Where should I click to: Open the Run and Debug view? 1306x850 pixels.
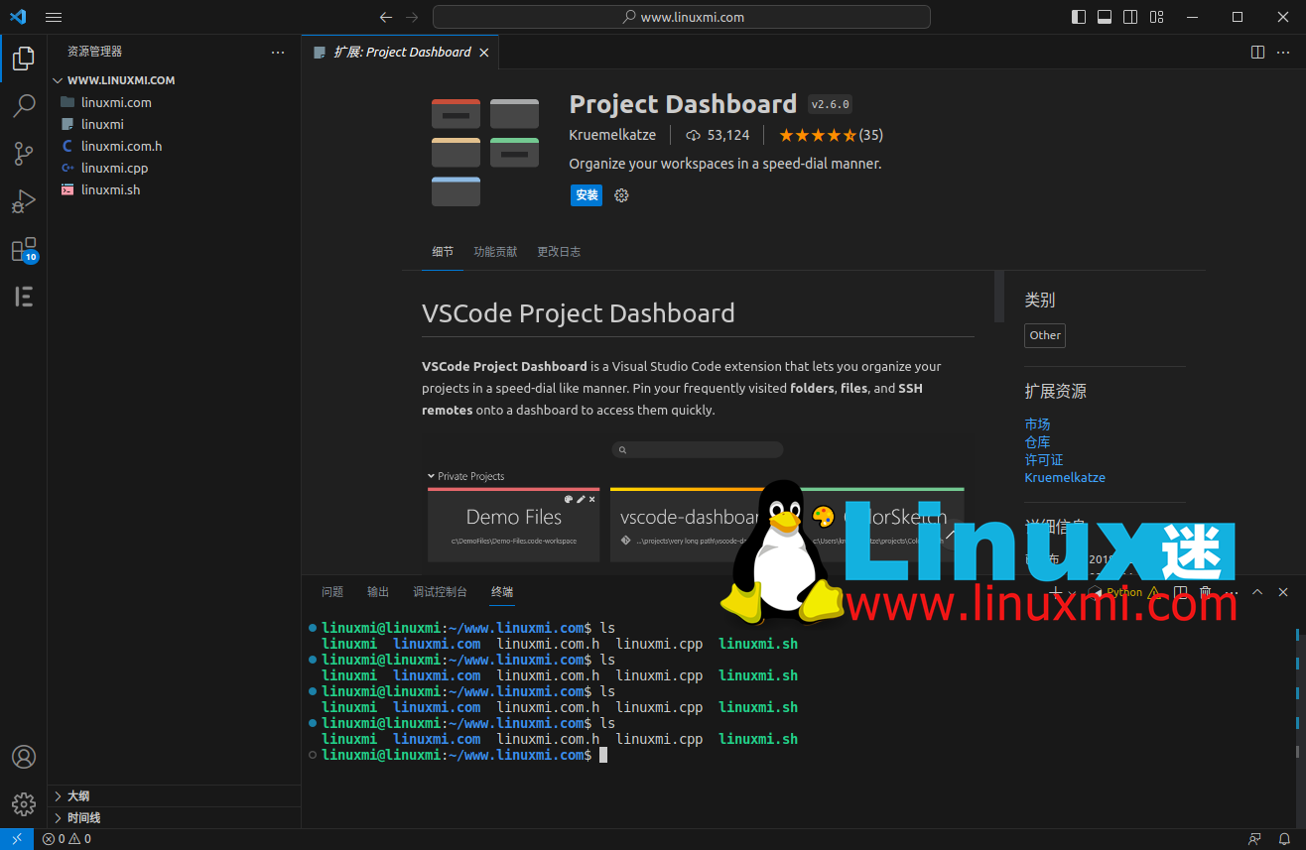tap(24, 201)
